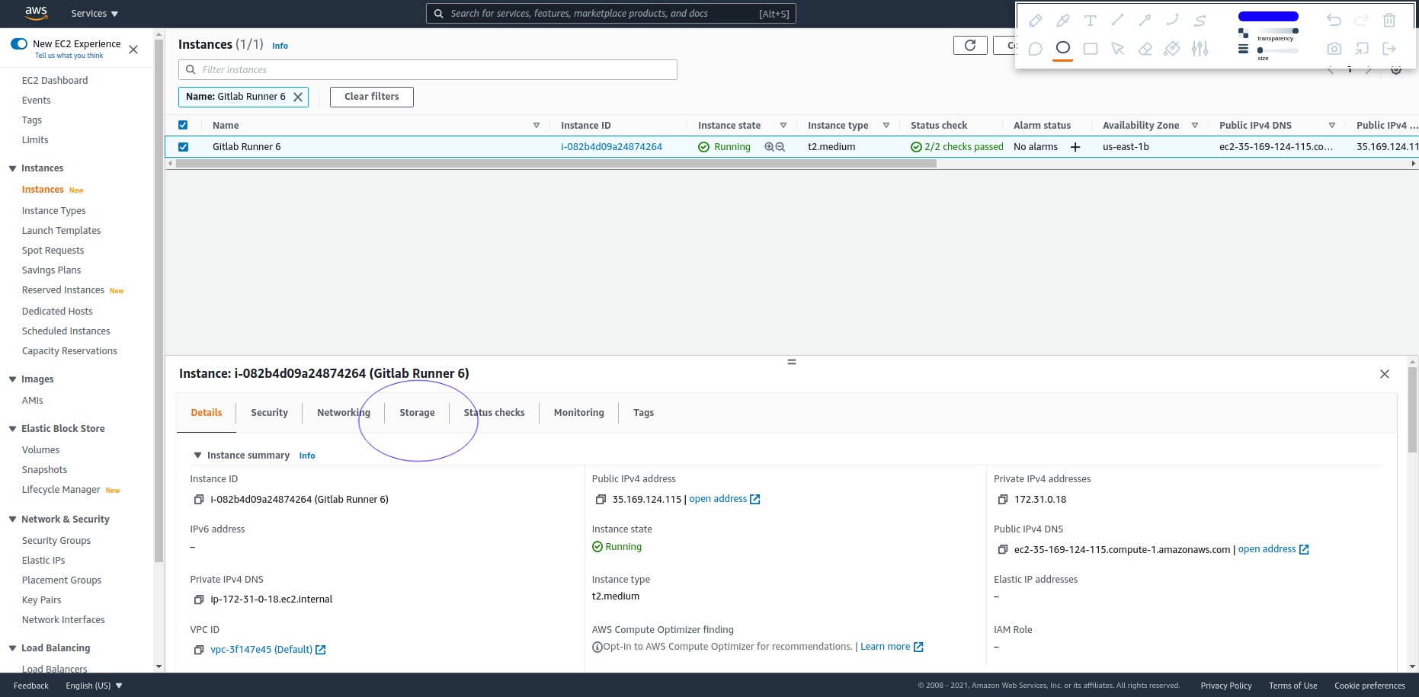
Task: Select the ellipse shape tool
Action: [x=1063, y=48]
